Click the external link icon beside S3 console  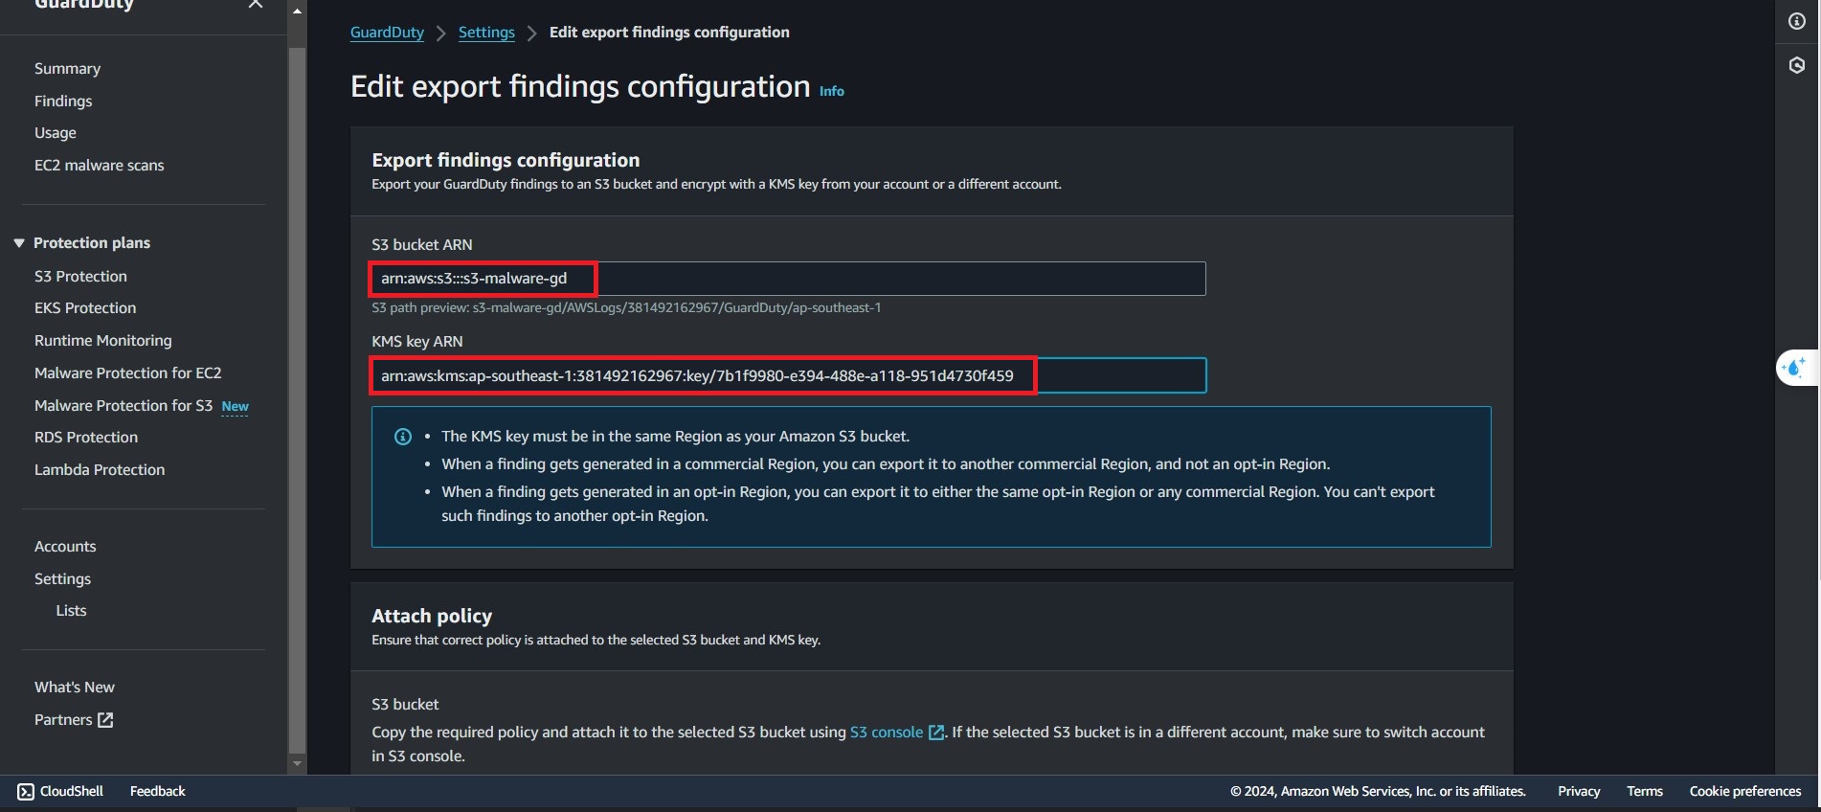click(x=936, y=733)
